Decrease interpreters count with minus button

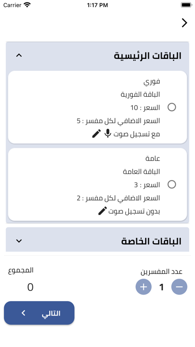tap(179, 287)
